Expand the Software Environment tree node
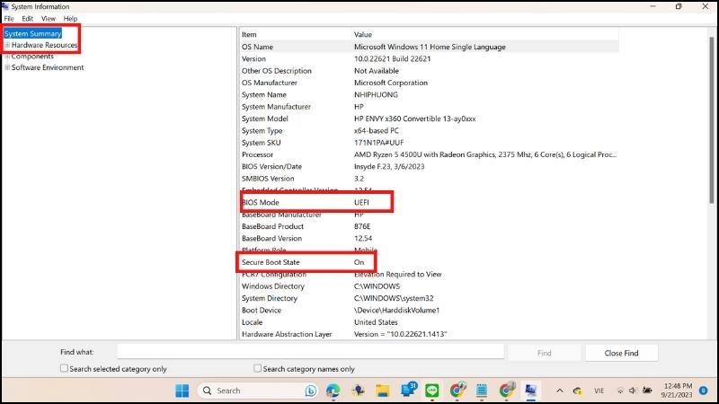The image size is (719, 404). (7, 67)
